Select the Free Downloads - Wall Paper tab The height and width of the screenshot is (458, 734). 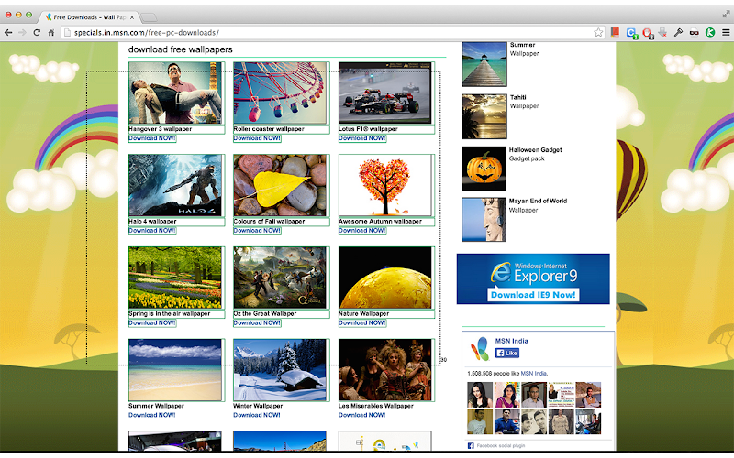tap(88, 17)
